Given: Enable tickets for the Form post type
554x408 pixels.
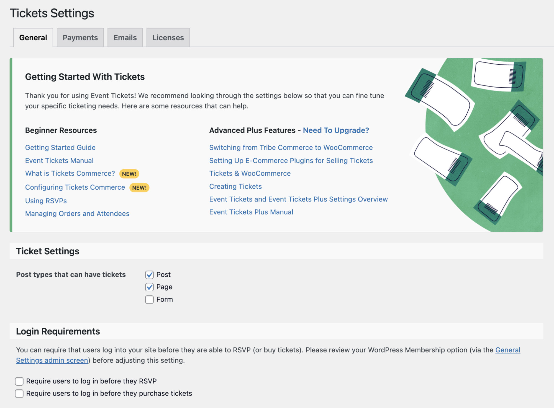Looking at the screenshot, I should [149, 299].
